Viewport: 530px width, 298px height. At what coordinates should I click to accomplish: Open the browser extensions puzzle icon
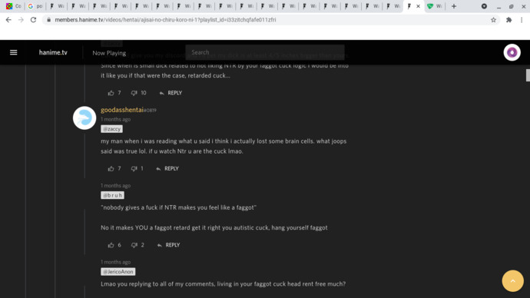(508, 20)
